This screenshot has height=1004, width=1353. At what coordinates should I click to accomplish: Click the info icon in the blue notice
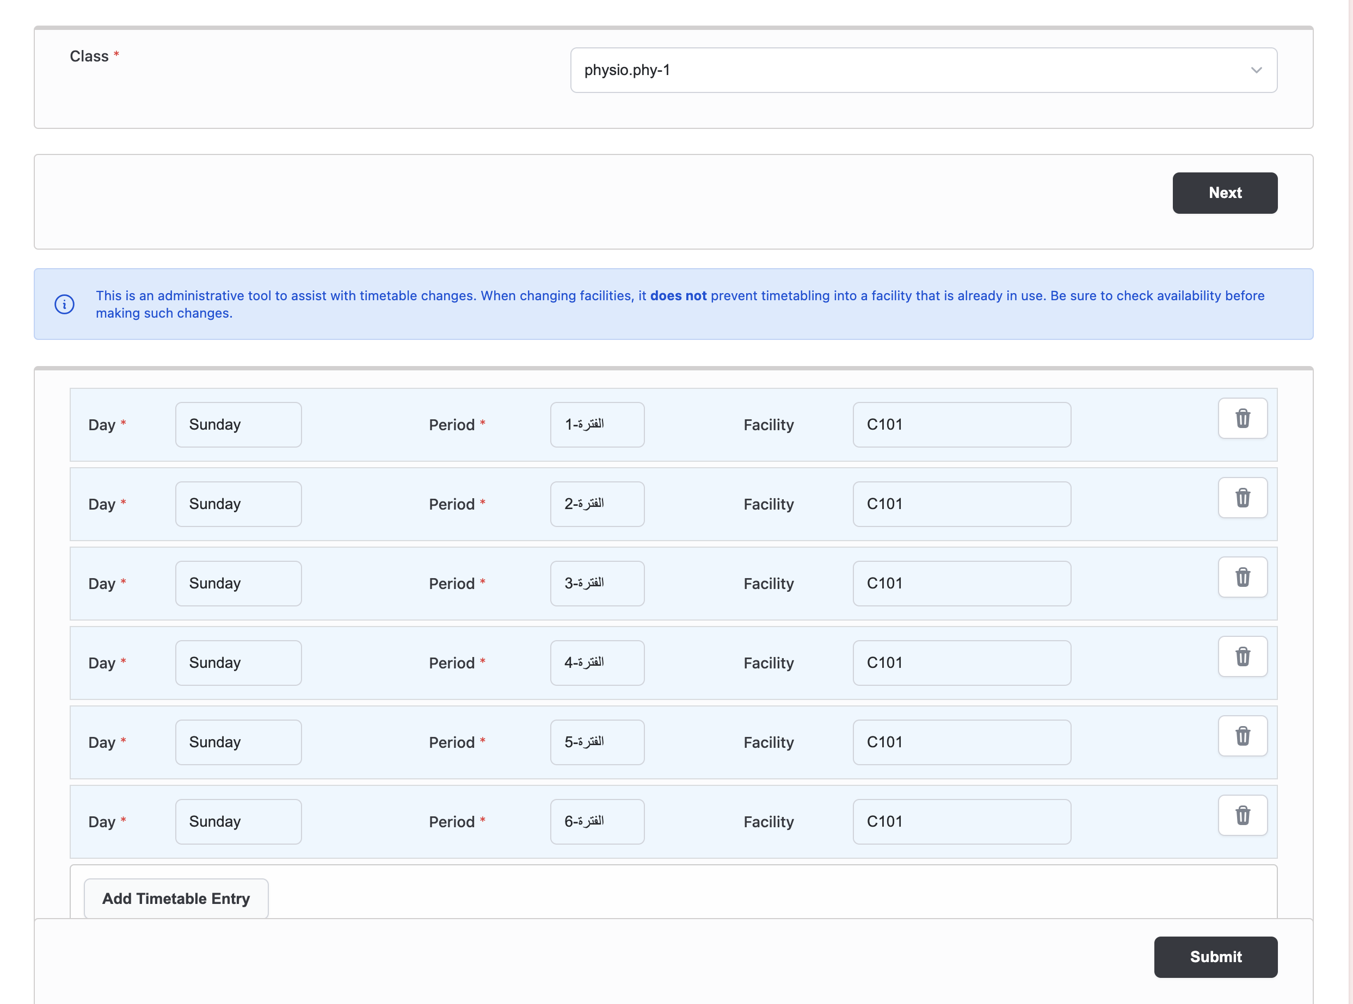[64, 304]
